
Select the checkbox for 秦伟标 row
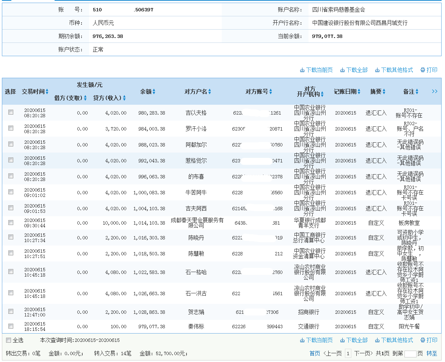[x=11, y=326]
